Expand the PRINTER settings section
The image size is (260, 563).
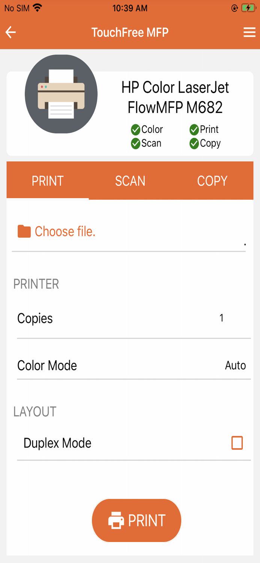click(36, 284)
